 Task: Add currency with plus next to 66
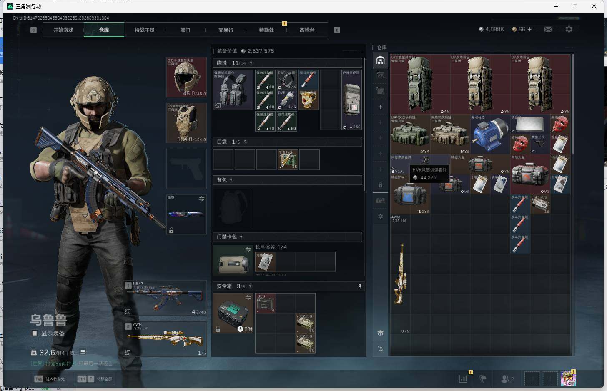click(x=529, y=29)
